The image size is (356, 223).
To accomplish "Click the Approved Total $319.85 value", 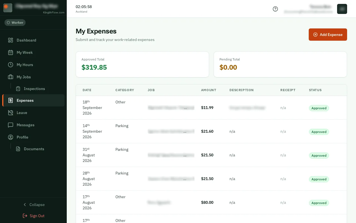I will tap(94, 67).
